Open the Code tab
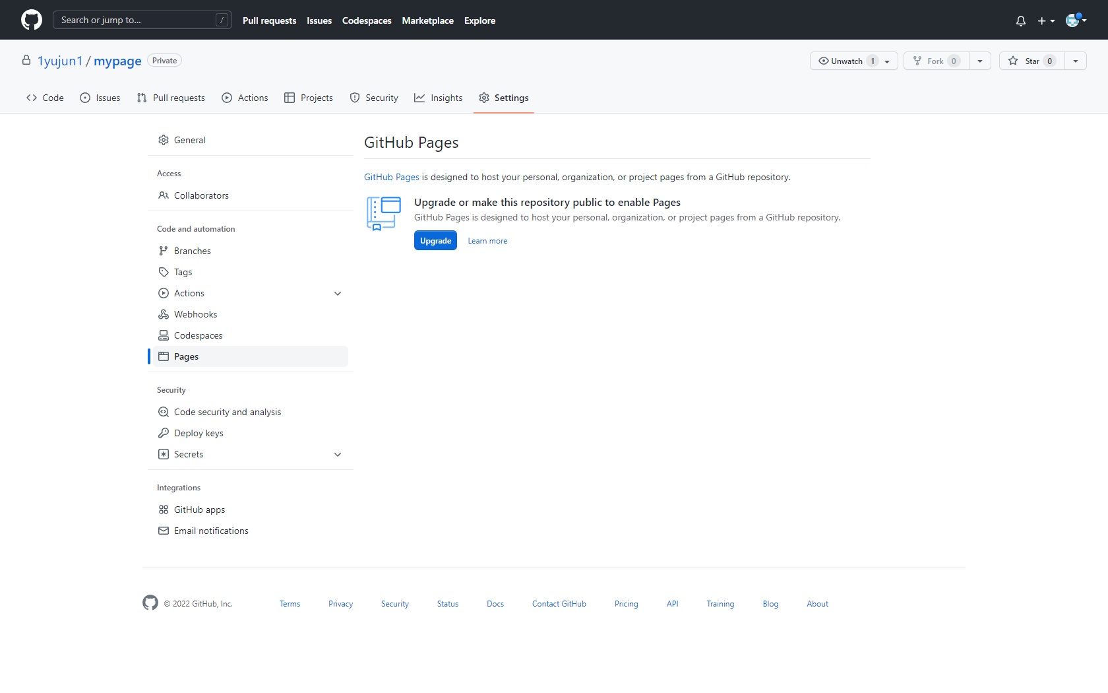The height and width of the screenshot is (693, 1108). pos(45,98)
